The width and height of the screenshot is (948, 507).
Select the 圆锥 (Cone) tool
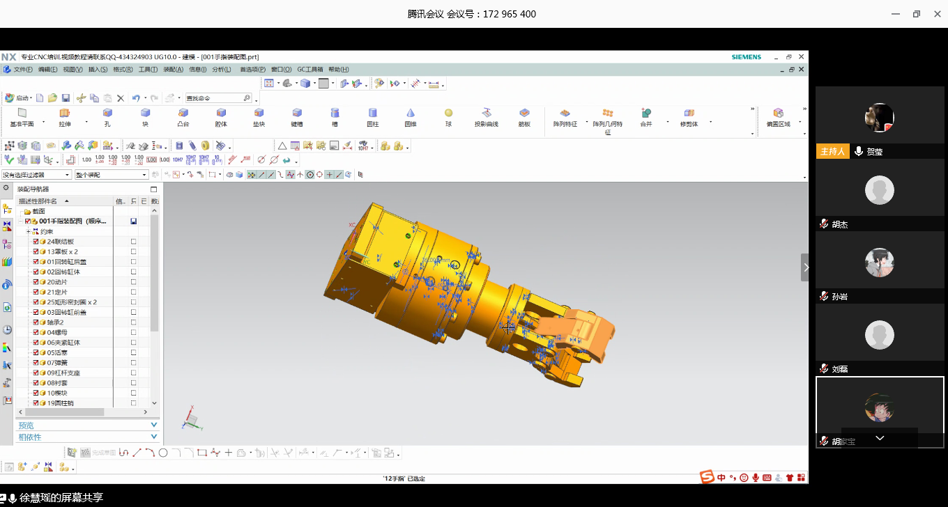[x=411, y=114]
